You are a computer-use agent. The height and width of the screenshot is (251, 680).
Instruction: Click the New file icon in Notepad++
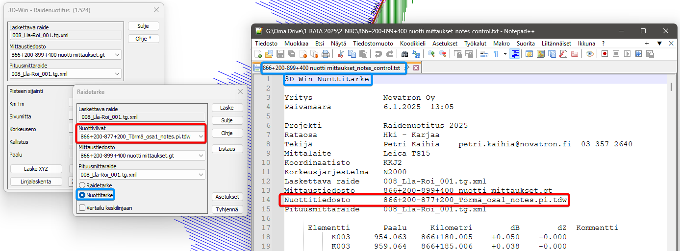[259, 54]
